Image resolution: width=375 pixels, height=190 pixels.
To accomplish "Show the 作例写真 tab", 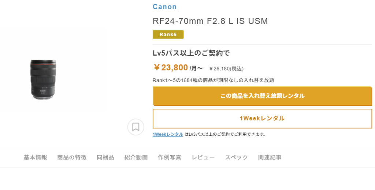I will pyautogui.click(x=170, y=157).
